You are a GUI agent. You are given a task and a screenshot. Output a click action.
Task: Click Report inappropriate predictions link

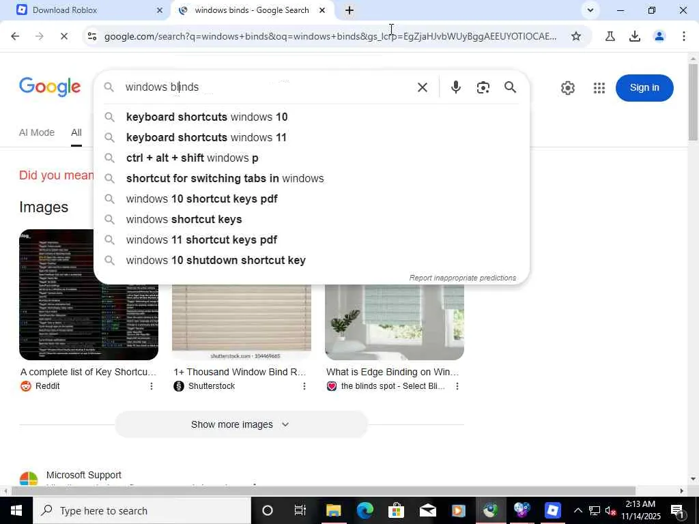click(x=462, y=278)
